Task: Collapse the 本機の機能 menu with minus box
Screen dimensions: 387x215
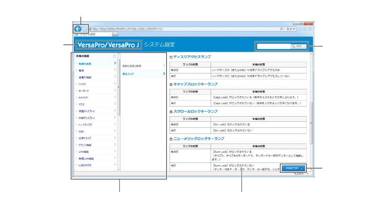Action: (114, 56)
